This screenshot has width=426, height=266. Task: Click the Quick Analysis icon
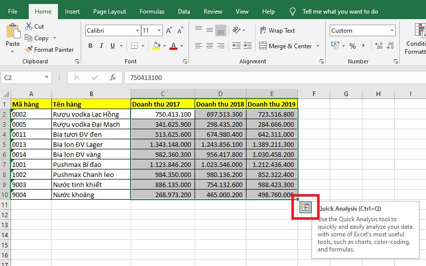tap(306, 208)
